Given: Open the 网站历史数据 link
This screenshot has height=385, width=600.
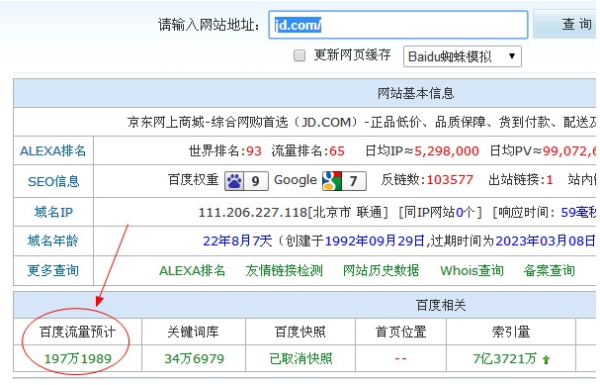Looking at the screenshot, I should [x=381, y=271].
